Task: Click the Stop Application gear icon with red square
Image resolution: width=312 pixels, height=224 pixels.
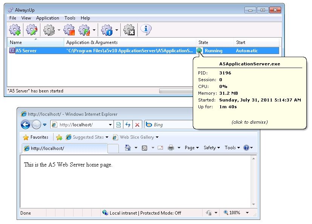Action: tap(69, 30)
